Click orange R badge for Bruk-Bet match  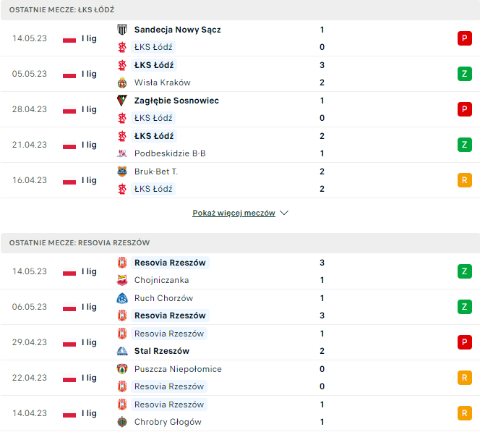click(x=464, y=180)
